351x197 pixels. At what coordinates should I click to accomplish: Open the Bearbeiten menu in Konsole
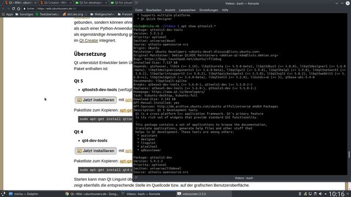(x=154, y=10)
